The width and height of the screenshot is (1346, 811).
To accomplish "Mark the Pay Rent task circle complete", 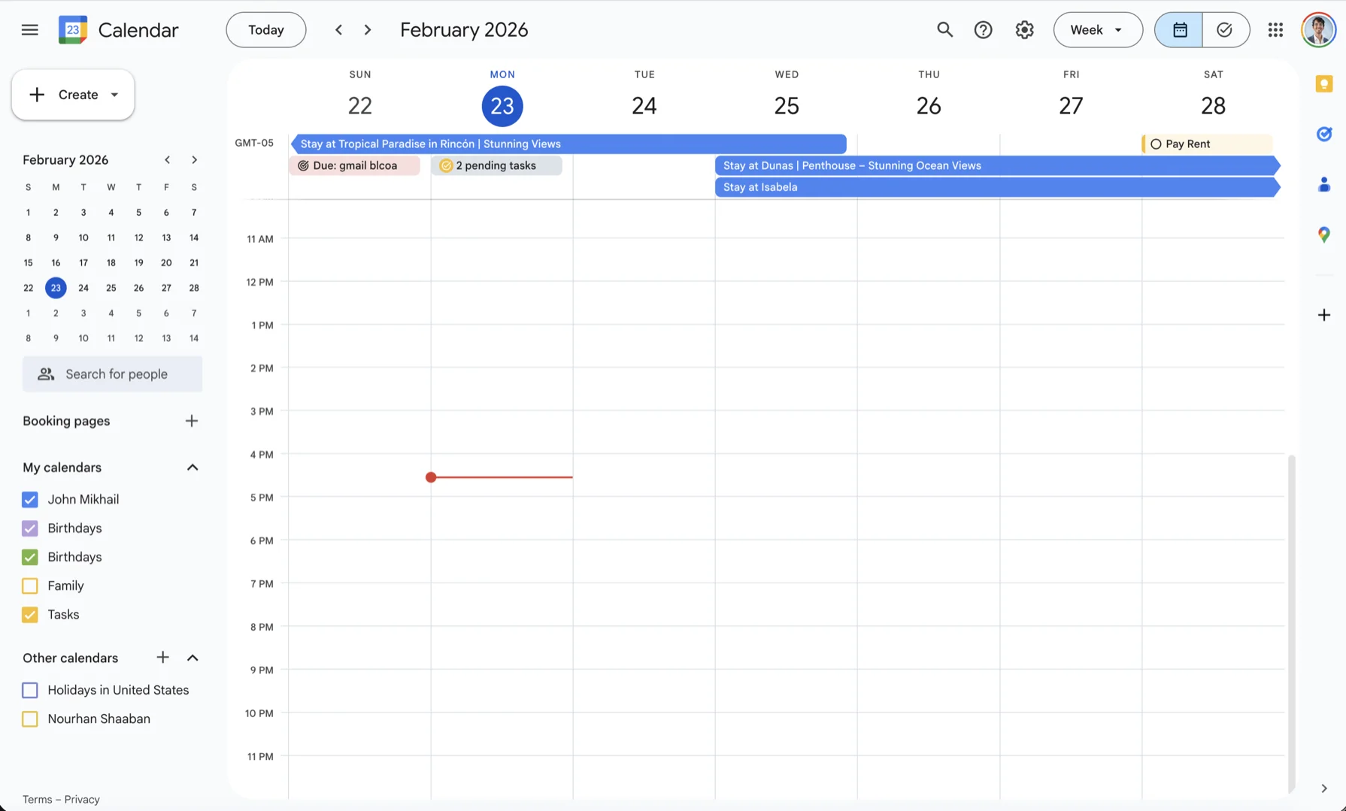I will [x=1156, y=144].
